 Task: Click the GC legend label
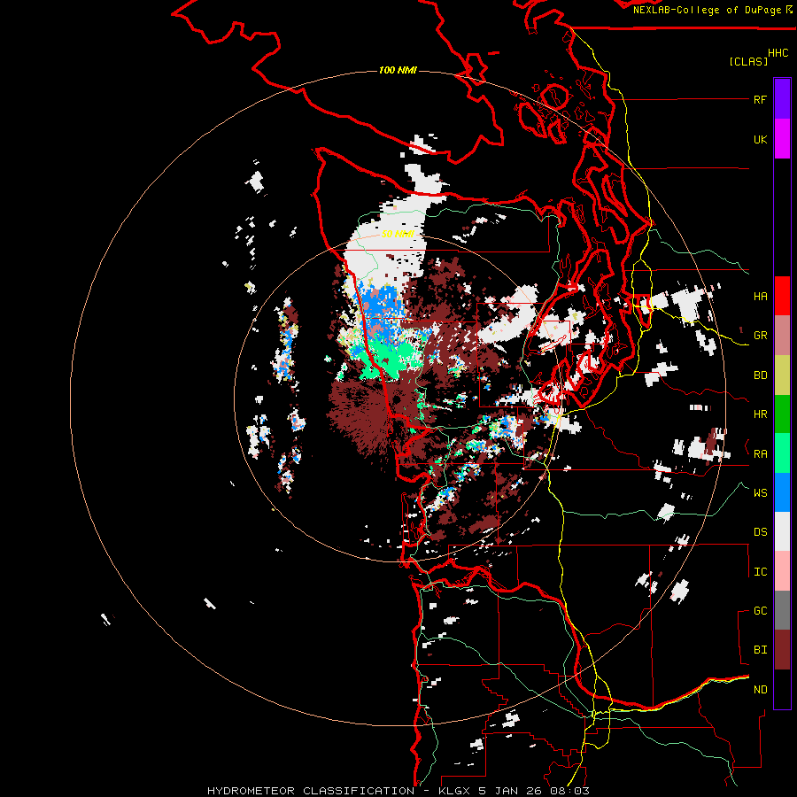[760, 611]
